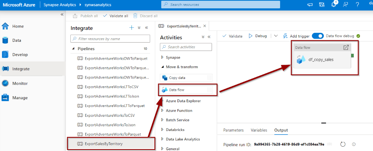This screenshot has width=373, height=151.
Task: Toggle the Data flow debug switch
Action: 318,36
